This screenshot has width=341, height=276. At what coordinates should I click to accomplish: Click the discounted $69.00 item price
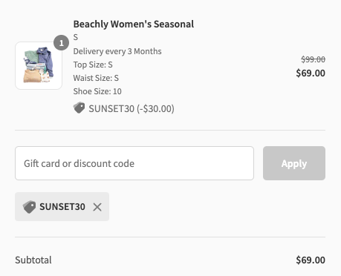pos(311,73)
